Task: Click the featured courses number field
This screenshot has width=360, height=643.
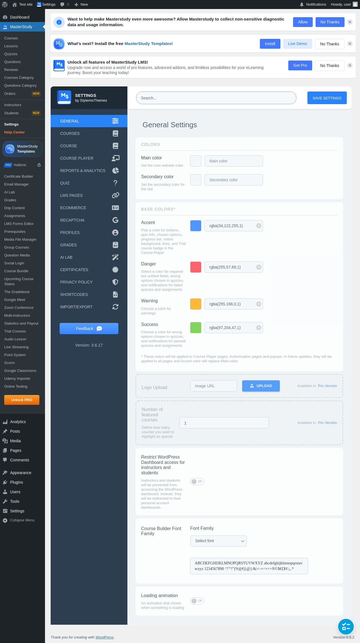Action: [x=224, y=423]
